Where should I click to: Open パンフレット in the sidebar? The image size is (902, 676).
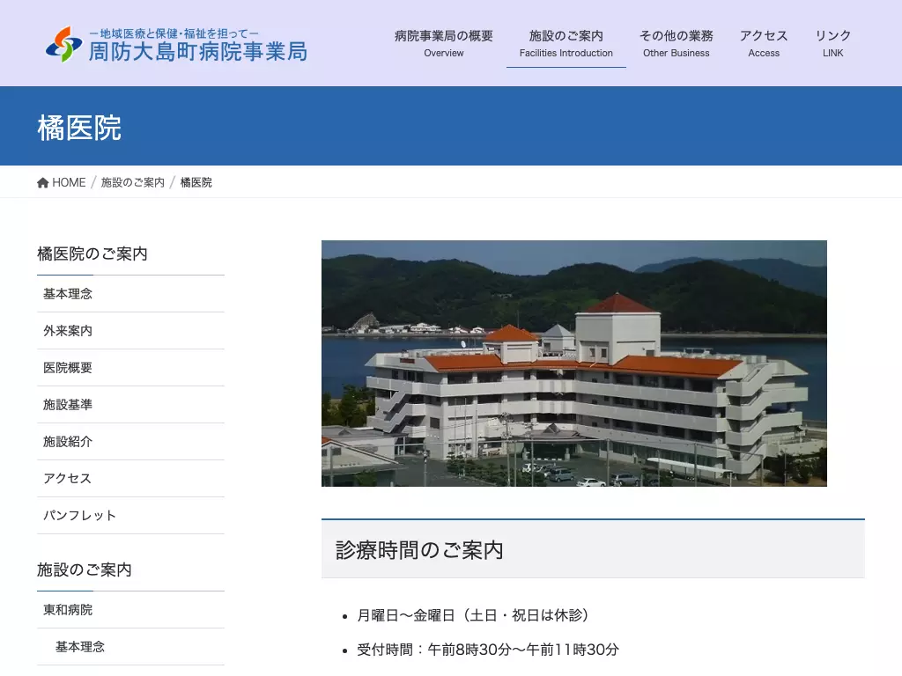[130, 515]
